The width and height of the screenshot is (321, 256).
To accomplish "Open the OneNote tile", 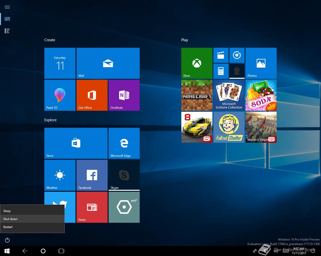I will [x=124, y=95].
